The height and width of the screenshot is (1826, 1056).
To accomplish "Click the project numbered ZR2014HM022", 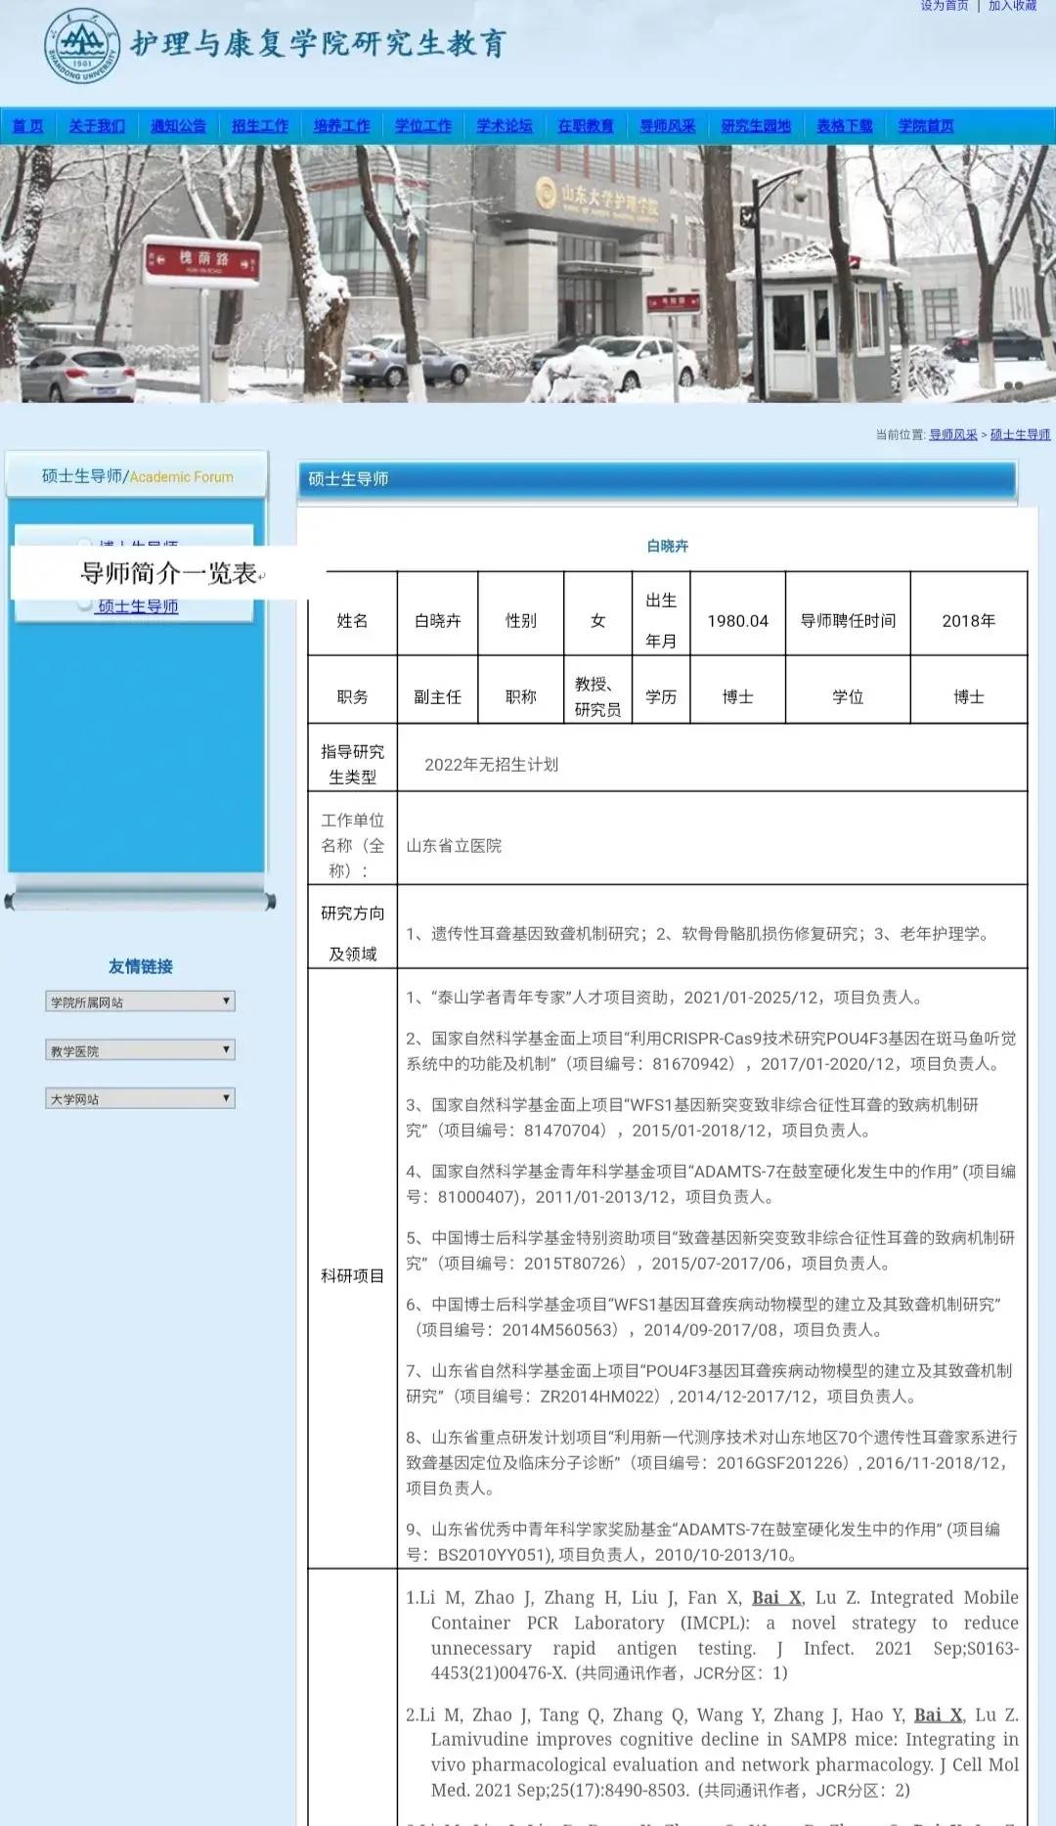I will (x=709, y=1384).
